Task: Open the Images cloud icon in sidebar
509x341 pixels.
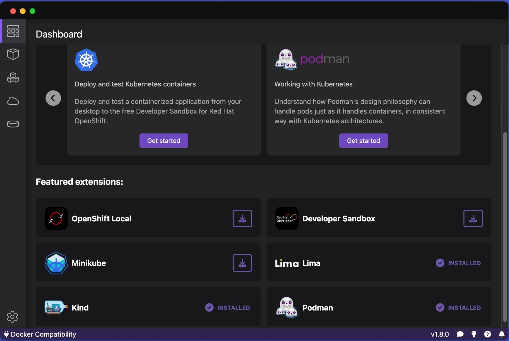Action: [x=13, y=101]
